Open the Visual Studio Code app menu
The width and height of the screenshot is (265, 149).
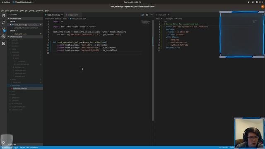pyautogui.click(x=23, y=2)
